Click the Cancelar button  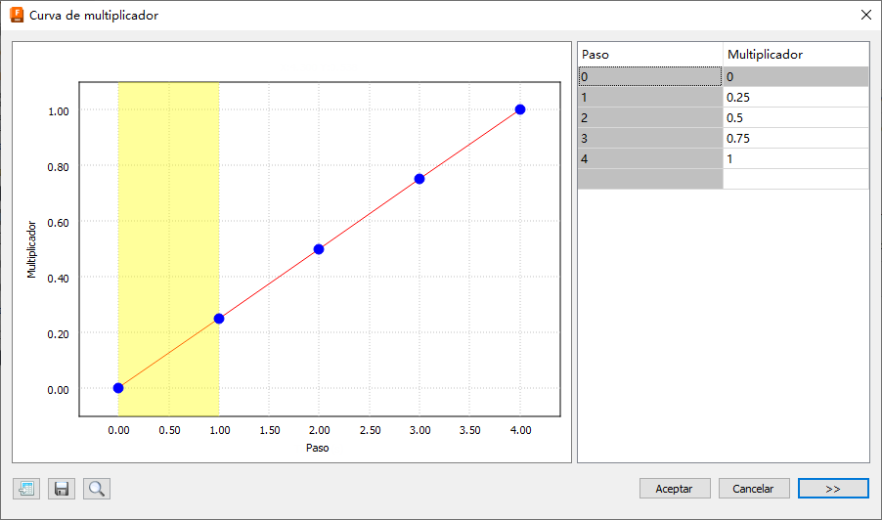754,489
